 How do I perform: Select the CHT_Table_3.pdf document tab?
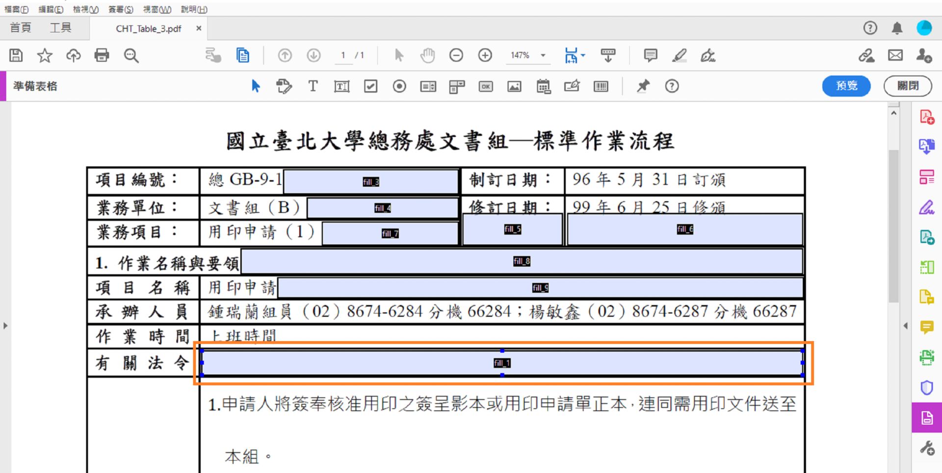[x=148, y=28]
